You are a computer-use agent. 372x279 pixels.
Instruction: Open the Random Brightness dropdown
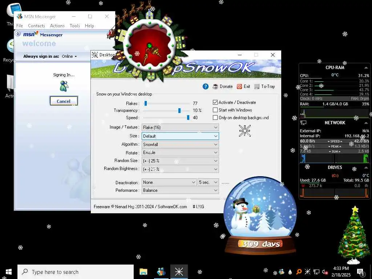point(180,169)
